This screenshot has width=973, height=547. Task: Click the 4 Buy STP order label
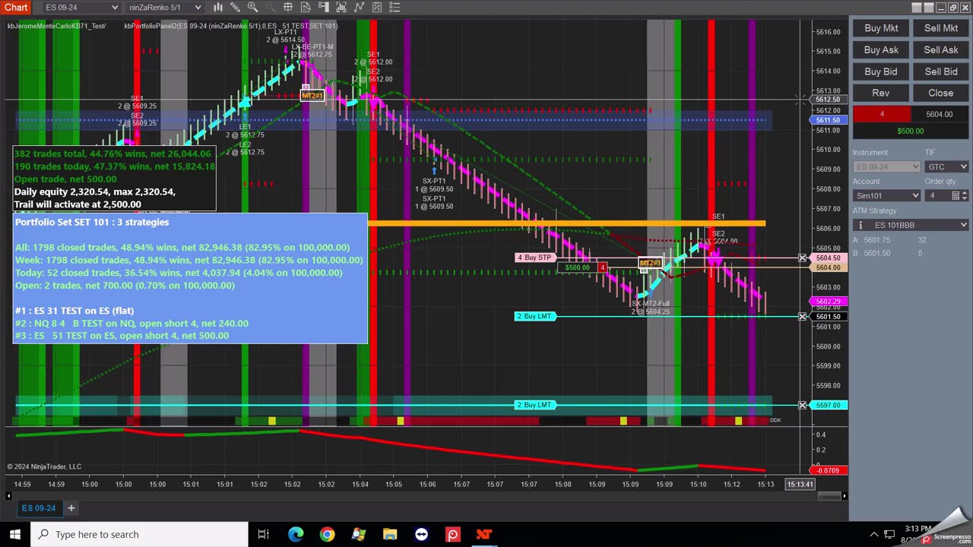point(534,258)
